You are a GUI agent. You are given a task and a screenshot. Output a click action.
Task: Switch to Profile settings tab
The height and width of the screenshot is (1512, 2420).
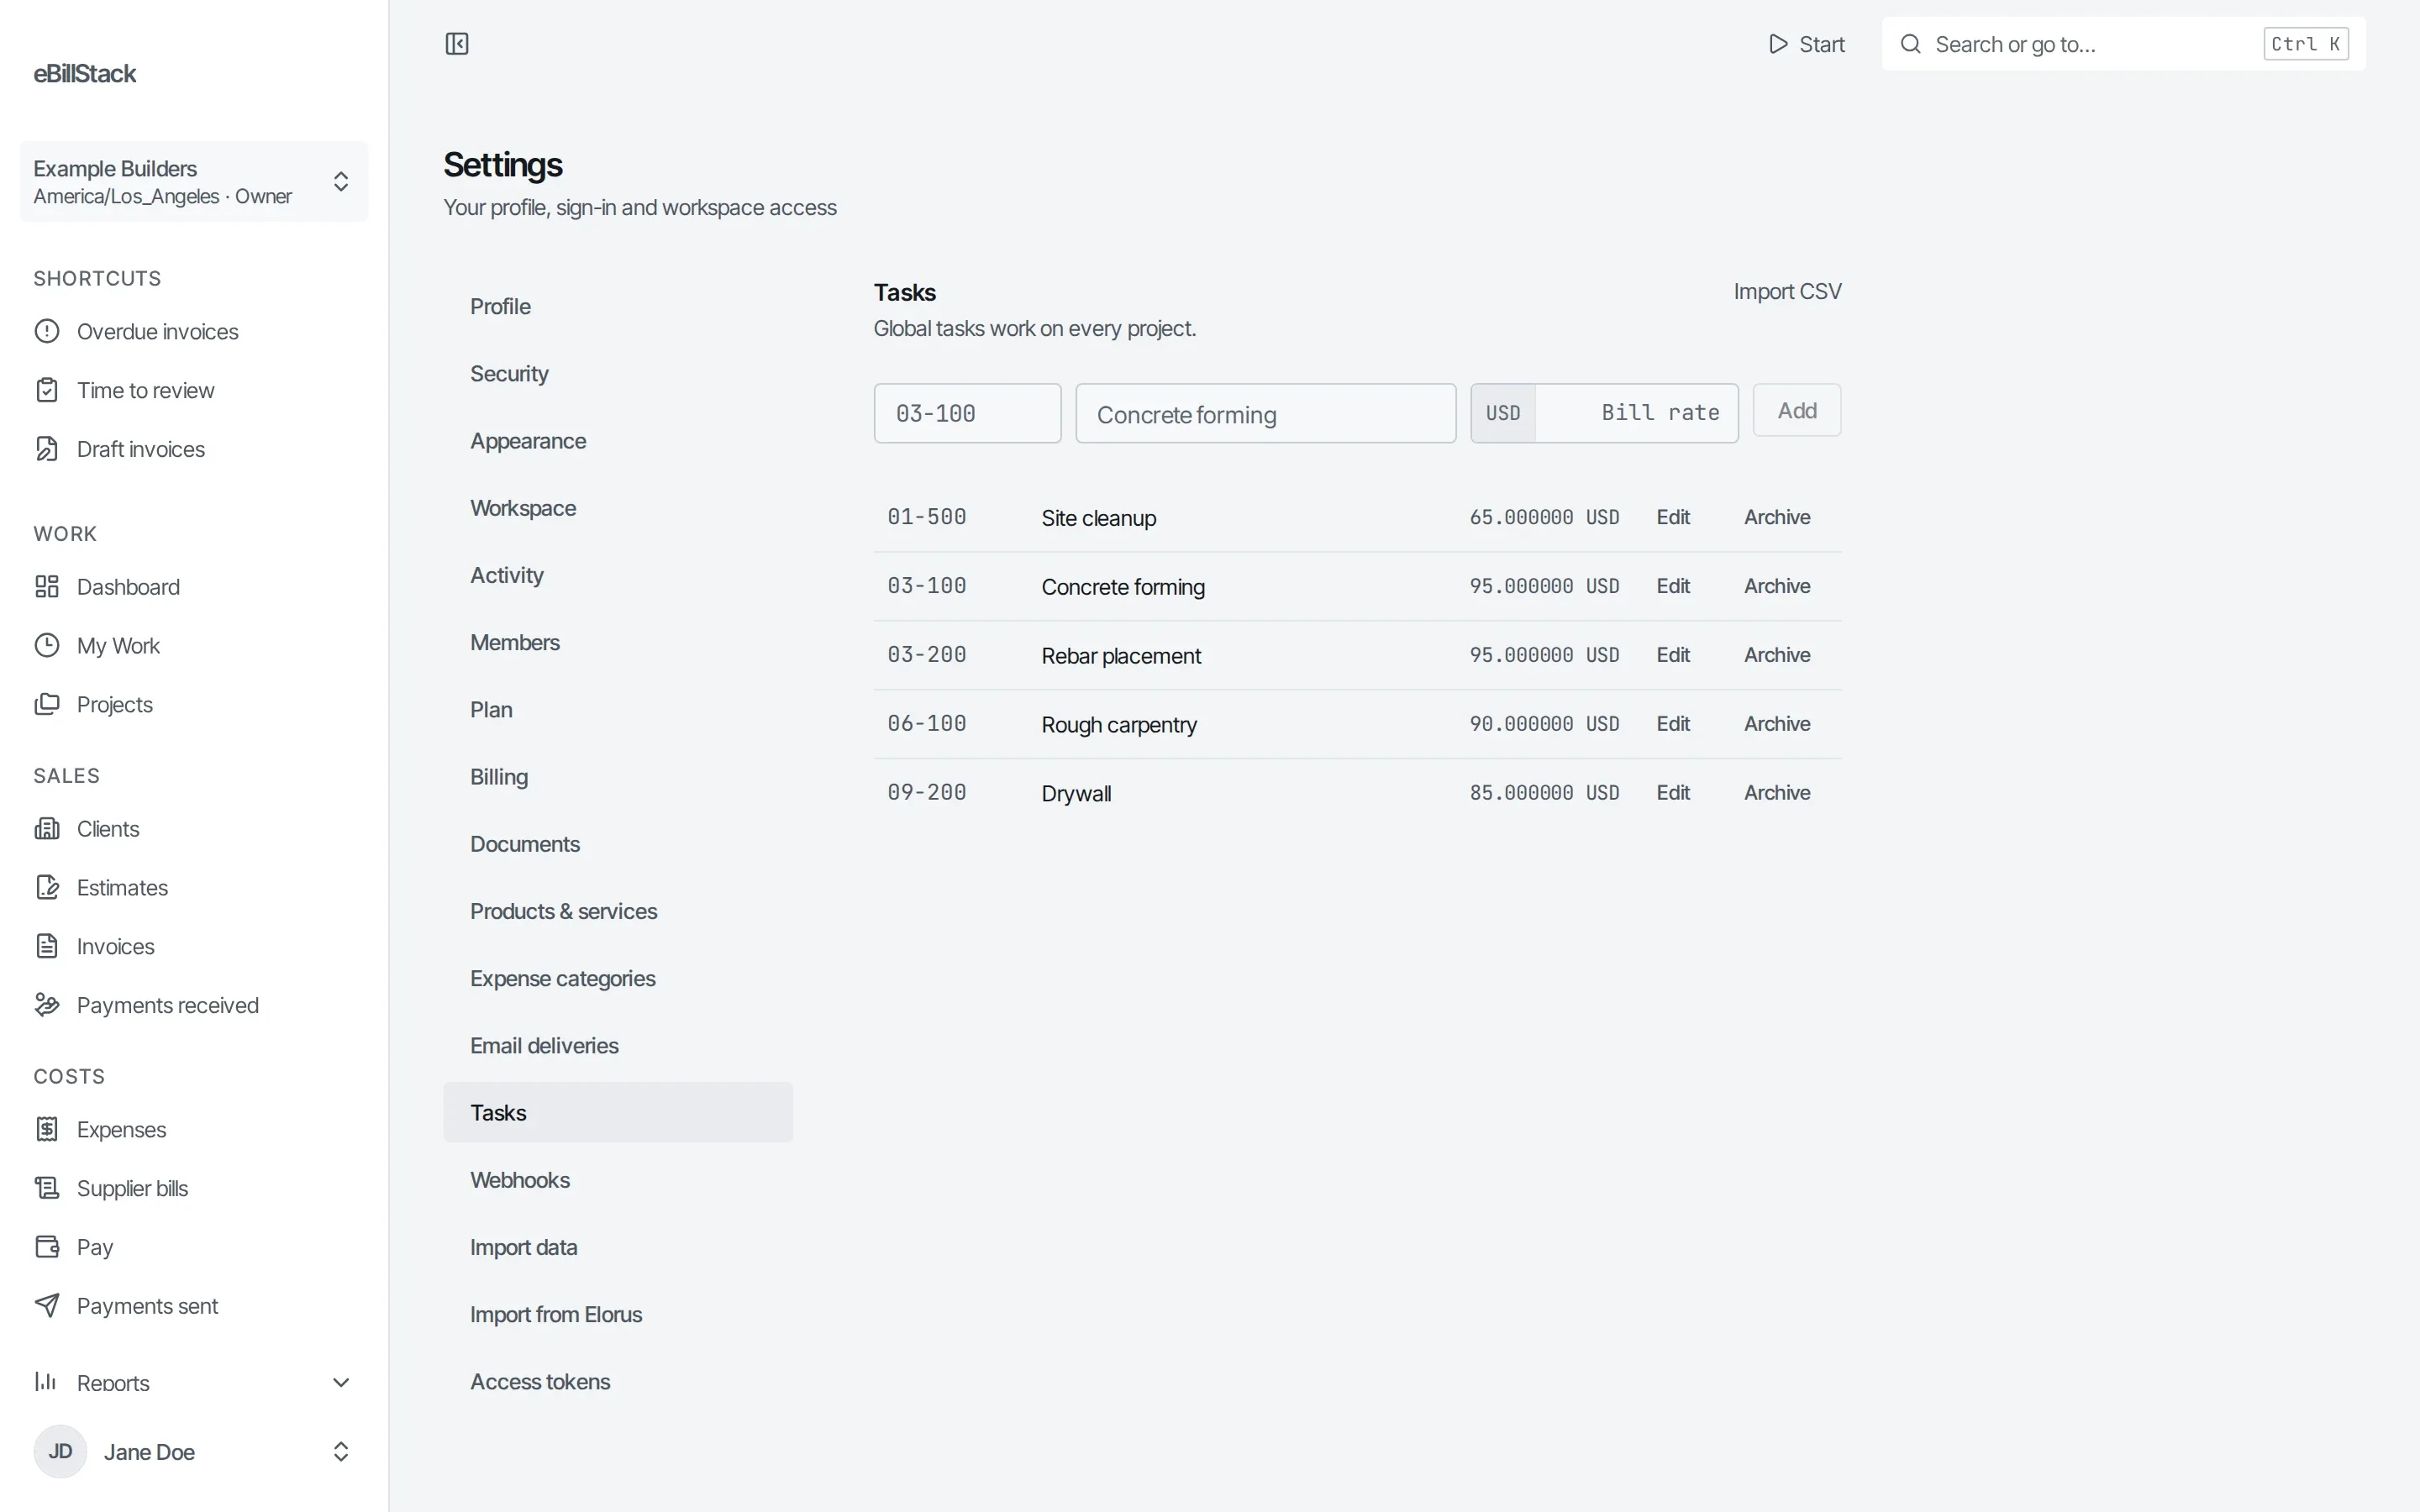pos(618,307)
